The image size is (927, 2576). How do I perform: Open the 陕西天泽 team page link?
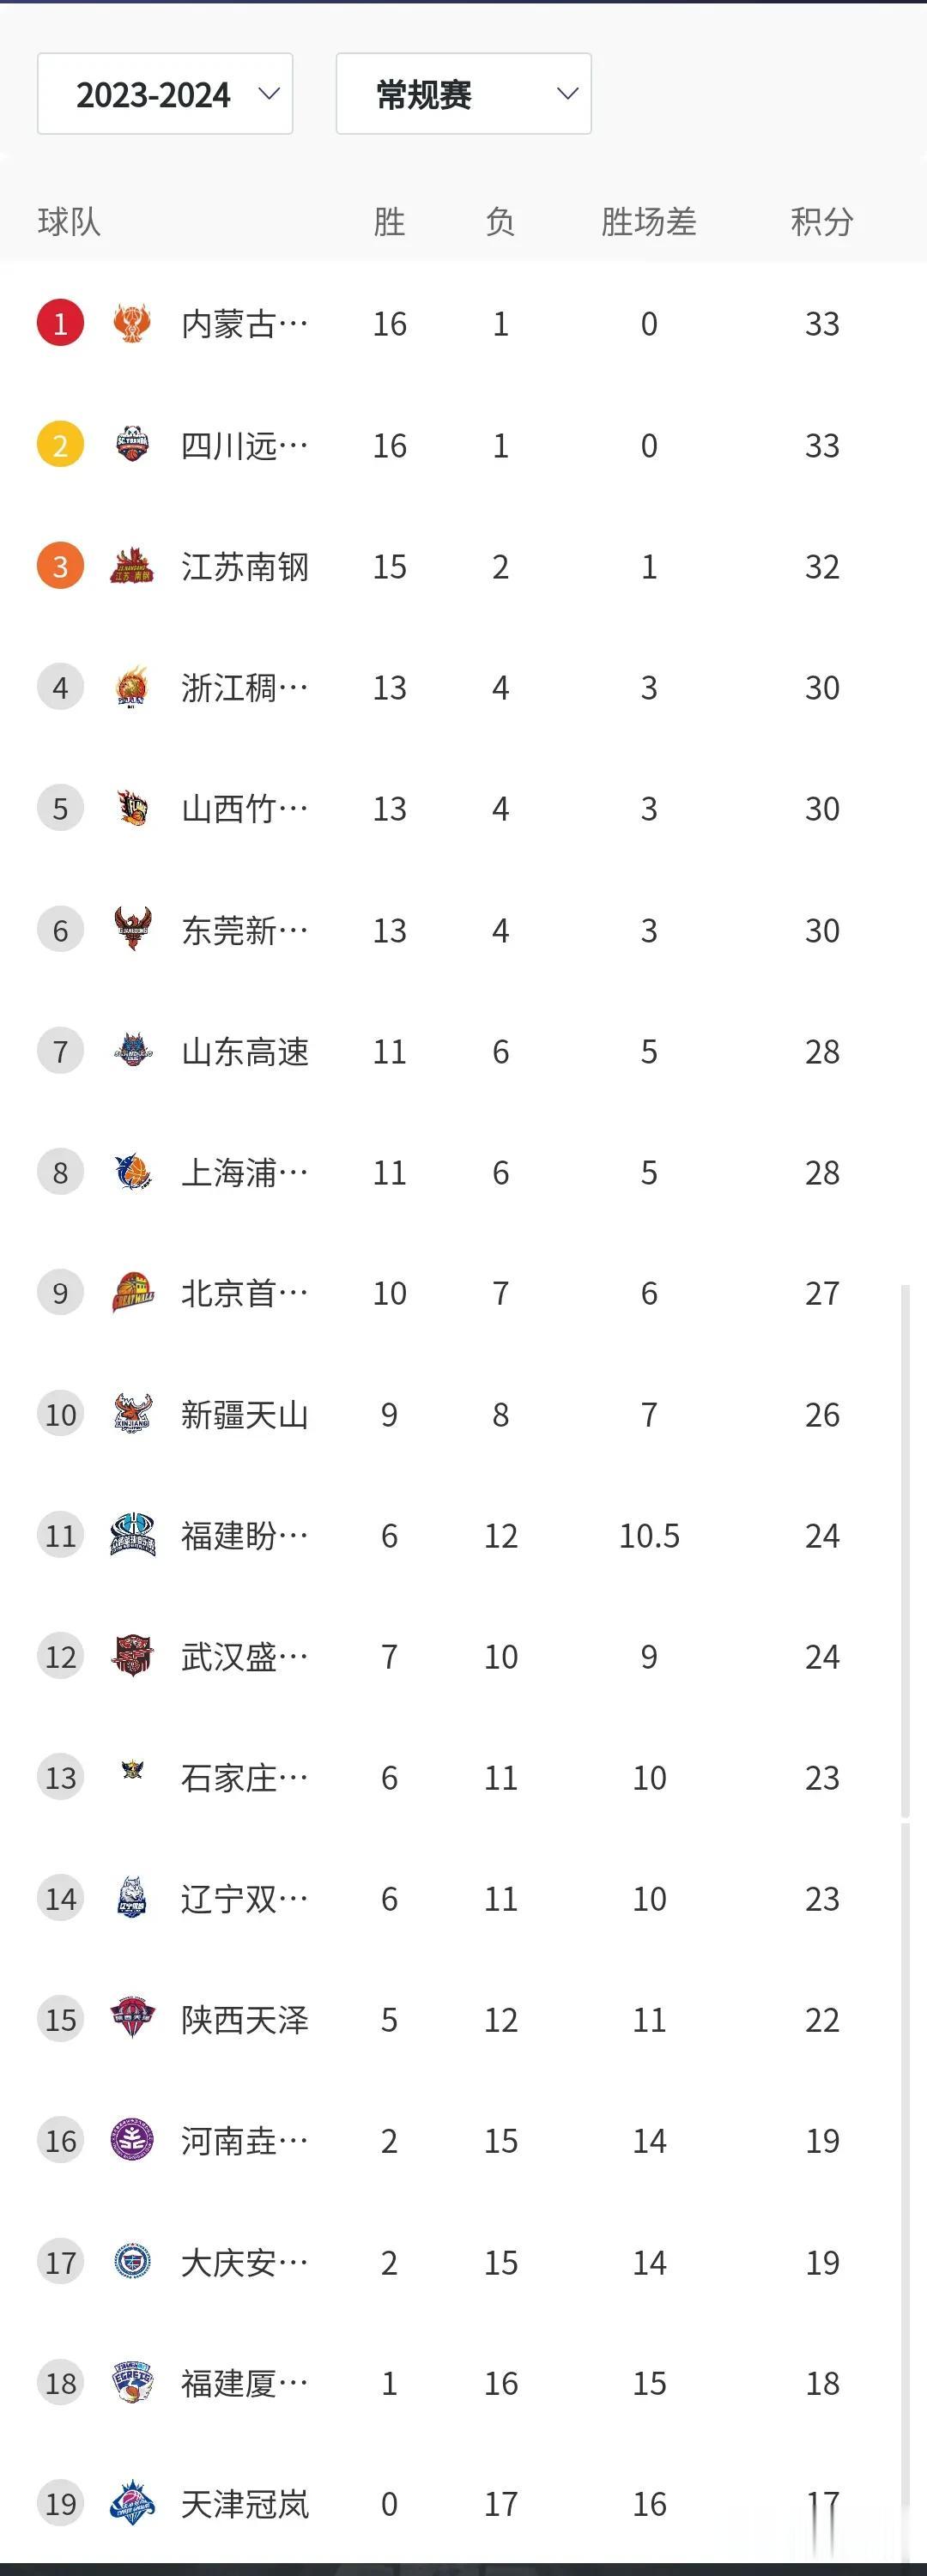coord(245,2019)
